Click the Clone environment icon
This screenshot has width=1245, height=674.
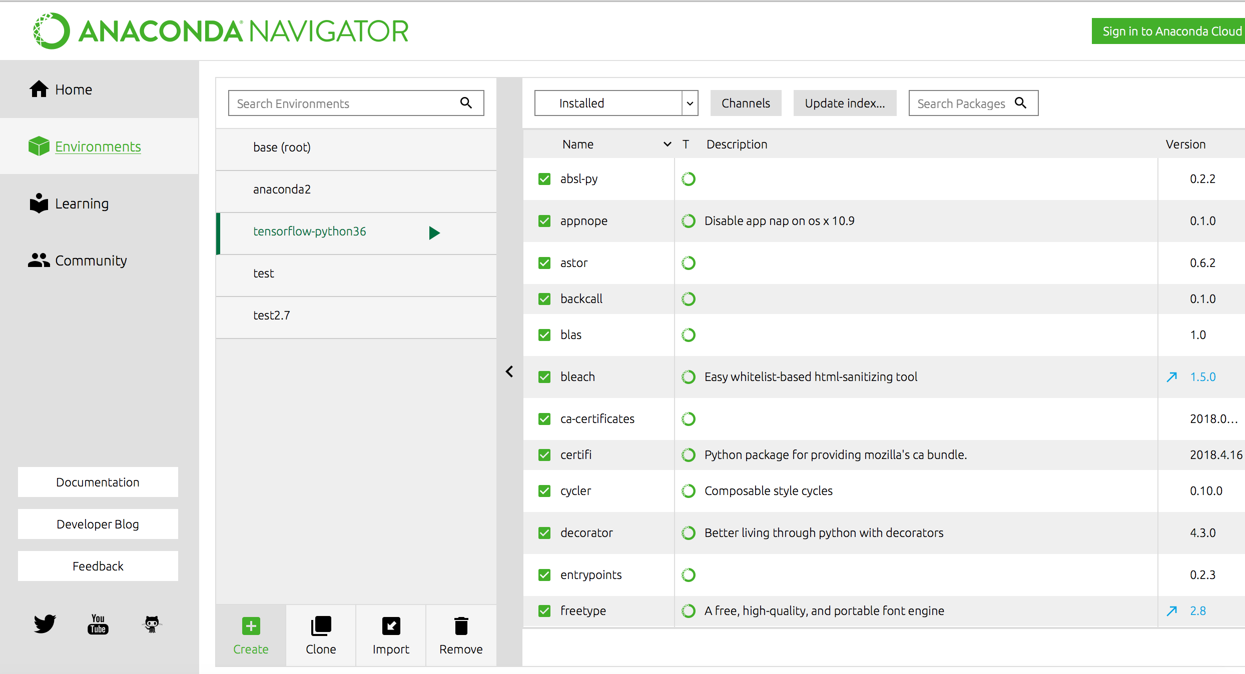tap(321, 626)
